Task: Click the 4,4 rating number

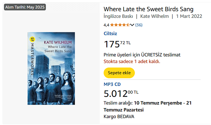Action: coord(106,25)
